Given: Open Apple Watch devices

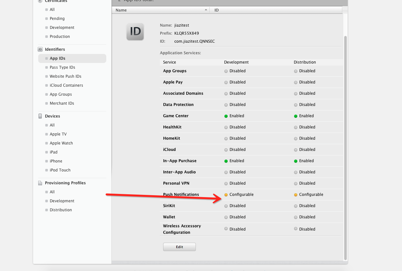Looking at the screenshot, I should (61, 143).
